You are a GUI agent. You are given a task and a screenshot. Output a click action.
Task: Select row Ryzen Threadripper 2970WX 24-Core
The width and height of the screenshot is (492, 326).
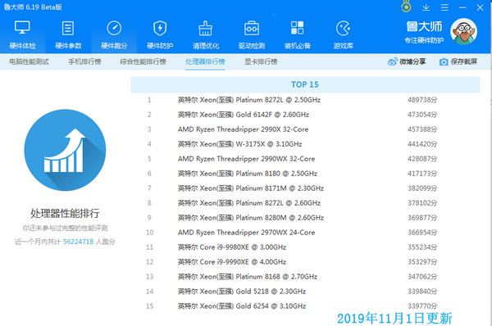coord(305,233)
